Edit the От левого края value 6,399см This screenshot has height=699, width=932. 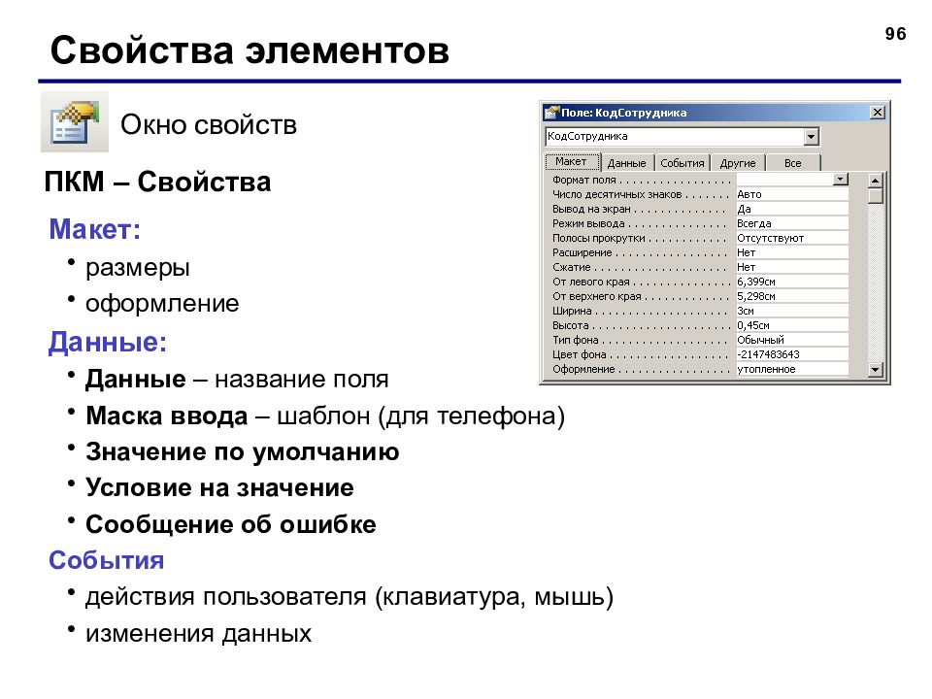click(792, 282)
